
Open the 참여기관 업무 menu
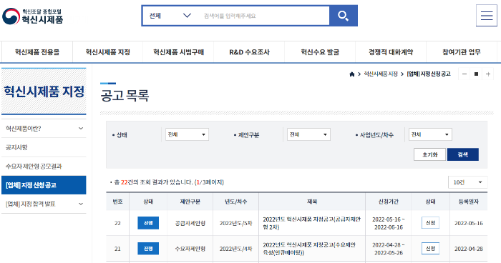click(462, 52)
